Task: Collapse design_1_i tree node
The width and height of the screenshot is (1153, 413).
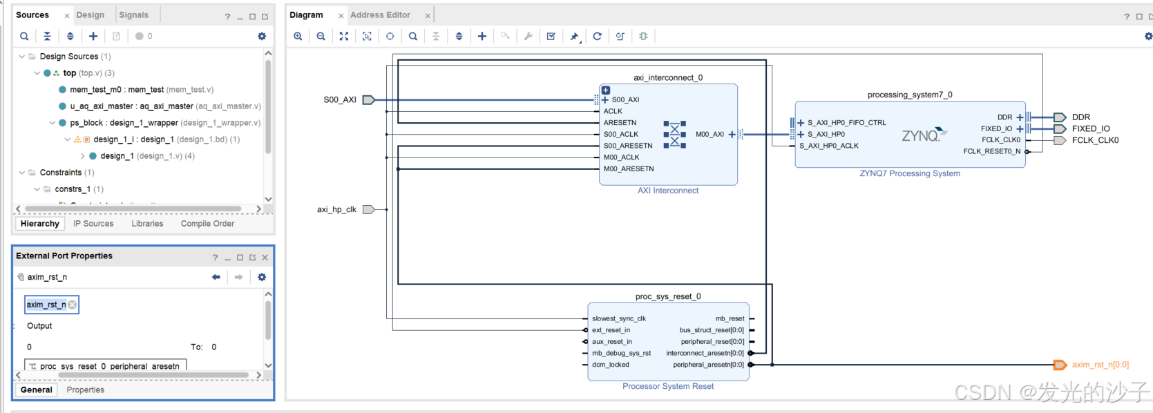Action: (67, 140)
